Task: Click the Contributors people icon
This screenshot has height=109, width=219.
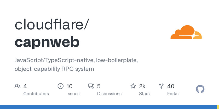Action: (x=18, y=86)
